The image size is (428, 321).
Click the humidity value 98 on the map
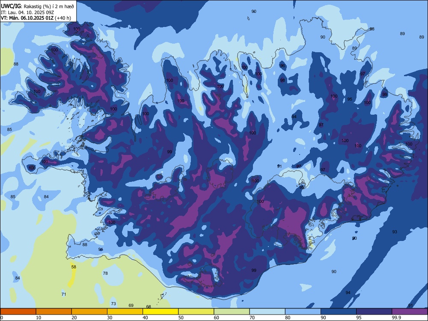(282, 80)
